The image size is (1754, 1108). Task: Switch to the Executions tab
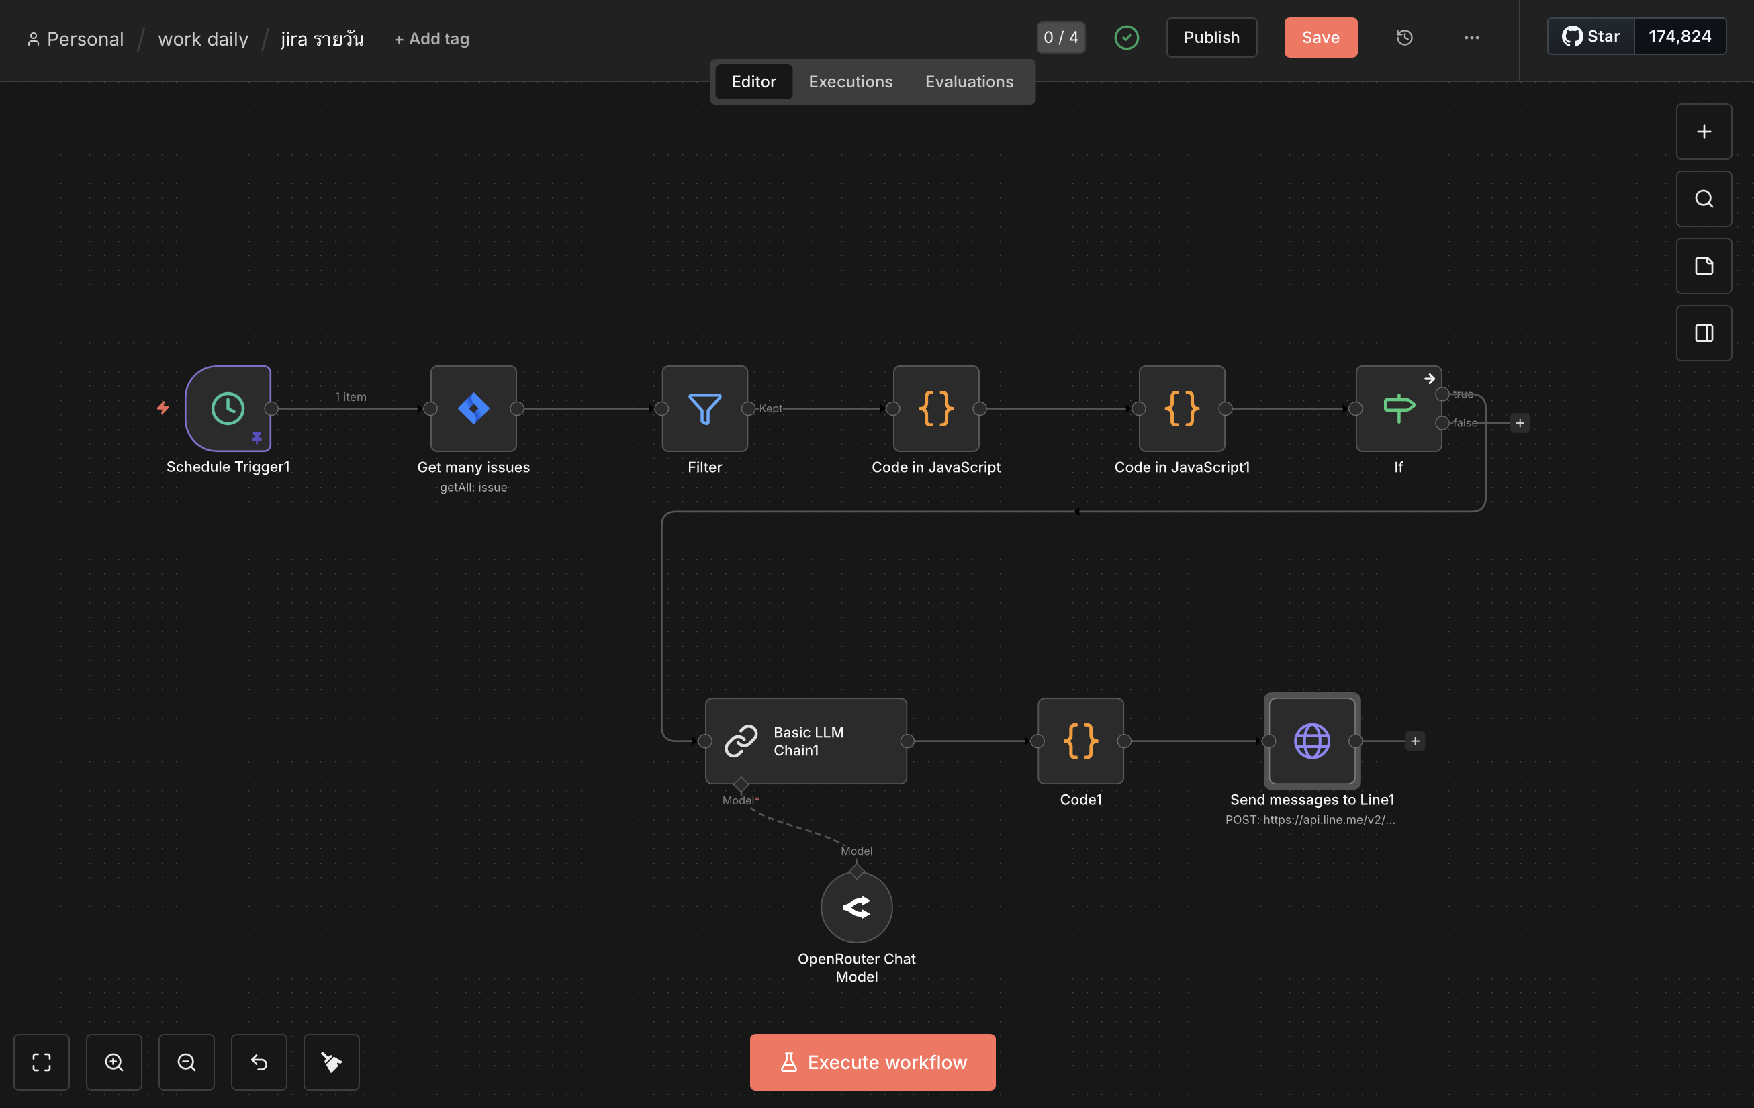click(x=850, y=81)
